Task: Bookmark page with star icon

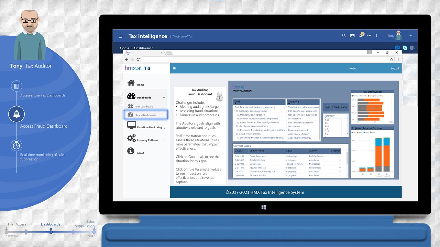Action: click(x=392, y=59)
